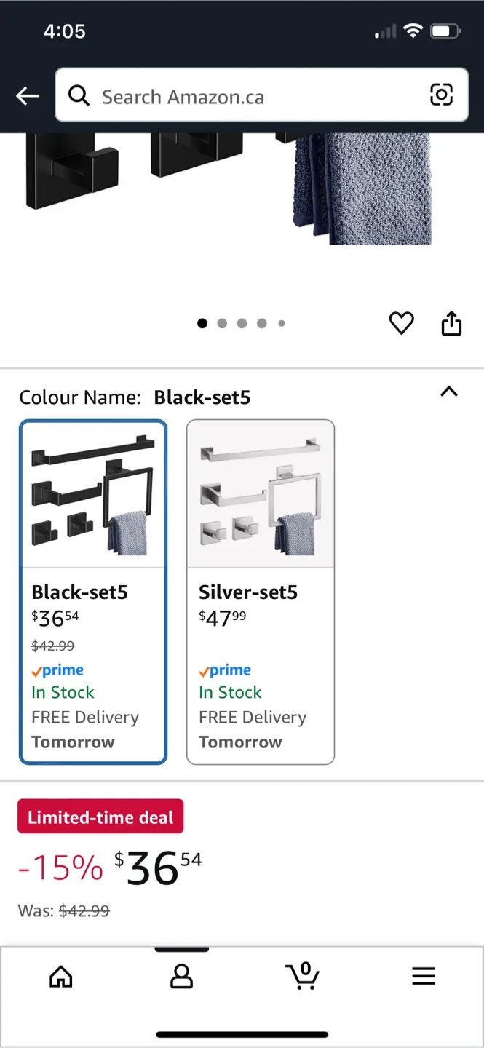Screen dimensions: 484x1048
Task: Share the product using the share icon
Action: 451,323
